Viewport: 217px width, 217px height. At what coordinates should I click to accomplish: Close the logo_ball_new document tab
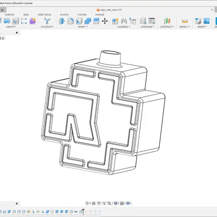212,10
